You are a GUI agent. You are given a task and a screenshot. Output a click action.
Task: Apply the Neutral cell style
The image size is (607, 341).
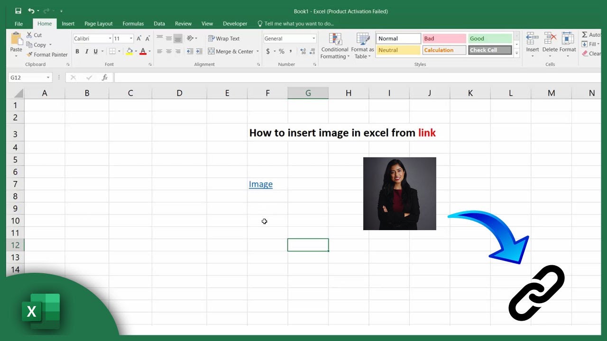398,50
